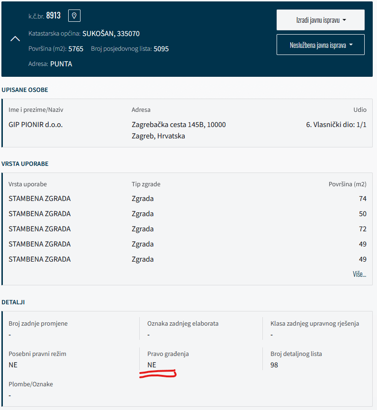Click the DETALJI section heading
This screenshot has width=377, height=410.
click(x=13, y=302)
